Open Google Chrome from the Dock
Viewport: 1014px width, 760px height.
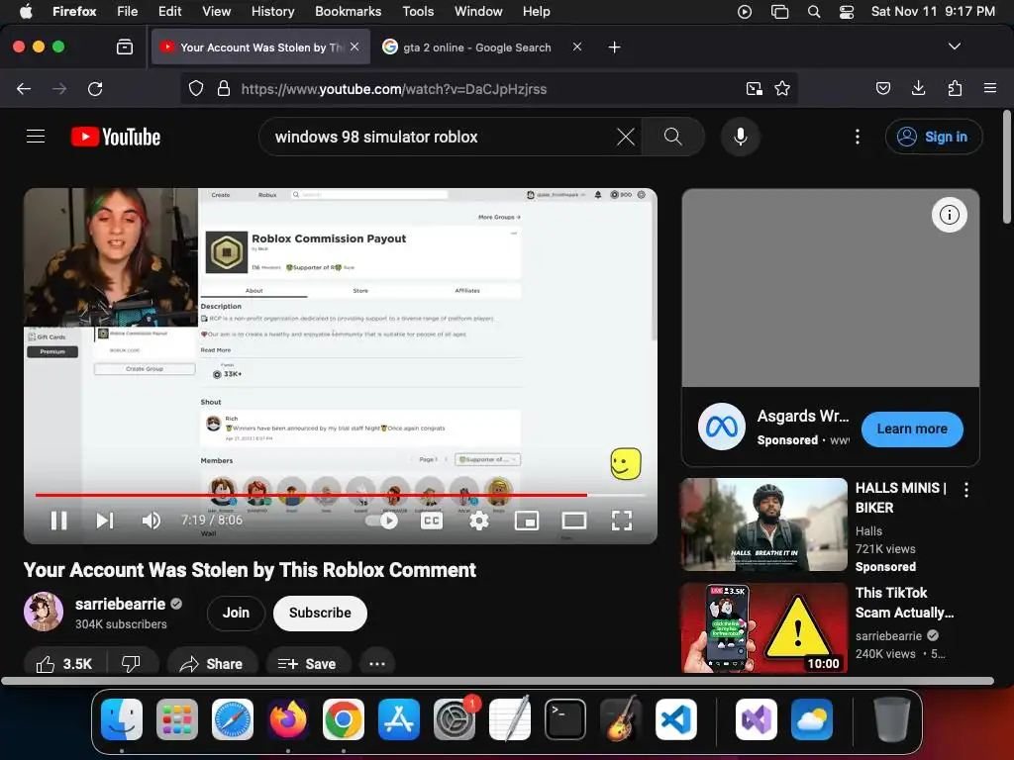pos(344,719)
